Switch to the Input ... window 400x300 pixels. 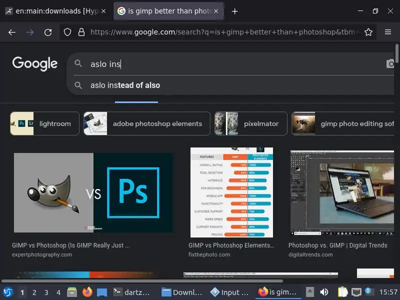coord(230,292)
